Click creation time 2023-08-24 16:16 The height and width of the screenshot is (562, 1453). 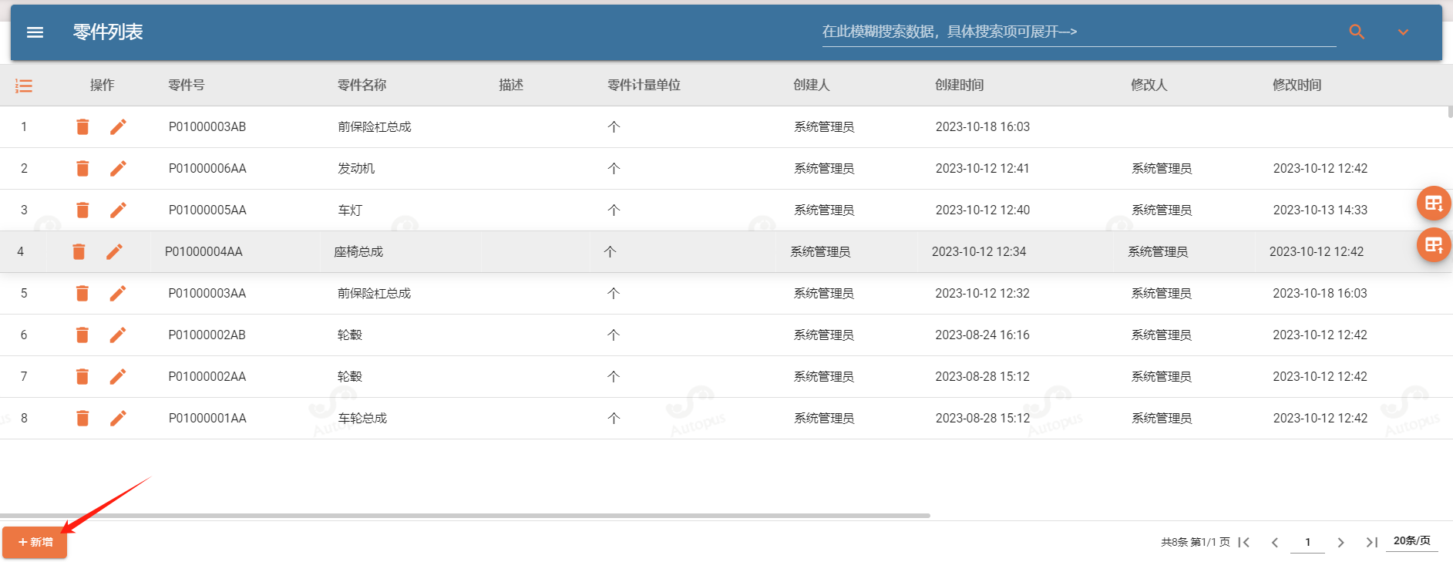coord(983,335)
